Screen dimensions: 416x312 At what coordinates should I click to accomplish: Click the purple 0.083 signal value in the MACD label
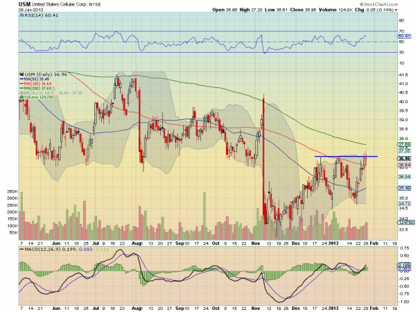click(85, 250)
